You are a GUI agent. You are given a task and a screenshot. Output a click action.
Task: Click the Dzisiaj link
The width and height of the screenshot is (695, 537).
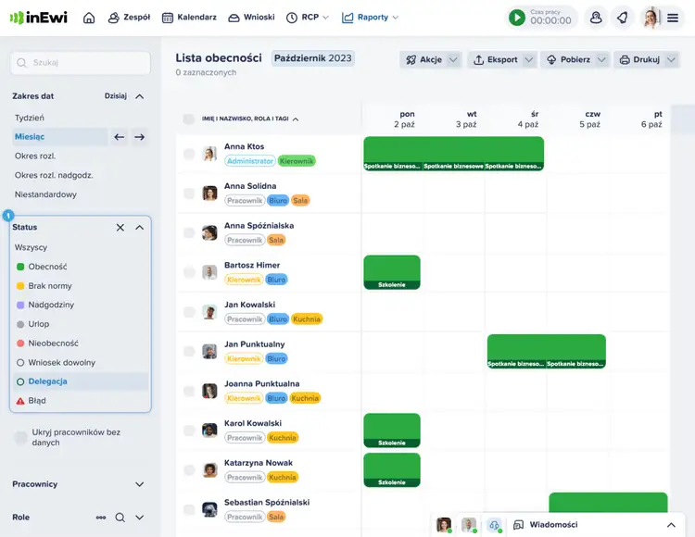(116, 96)
